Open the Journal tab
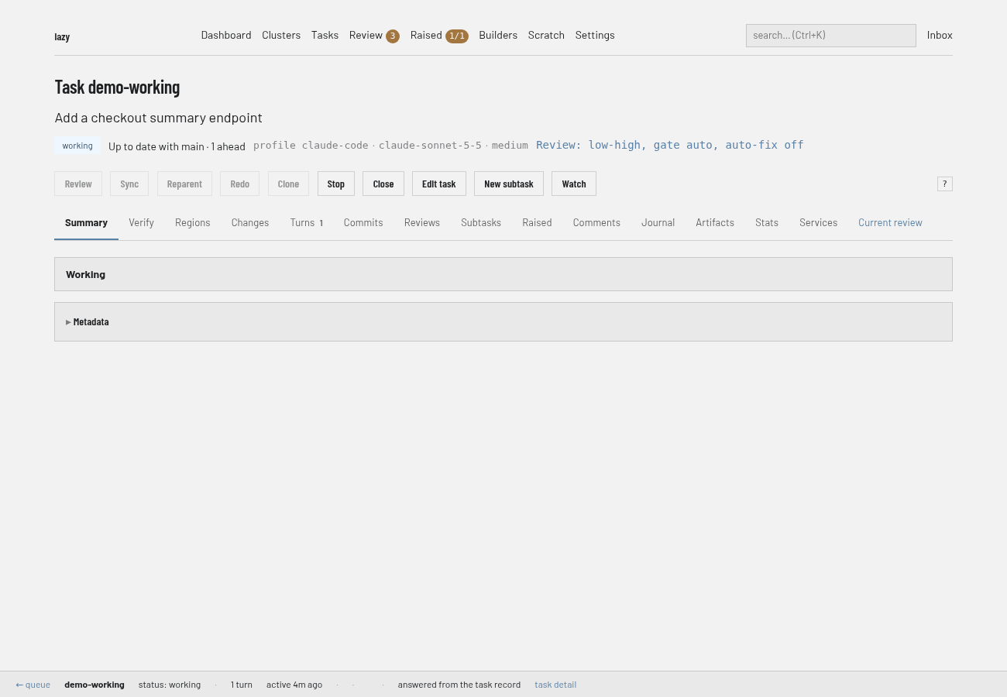This screenshot has height=697, width=1007. coord(658,222)
